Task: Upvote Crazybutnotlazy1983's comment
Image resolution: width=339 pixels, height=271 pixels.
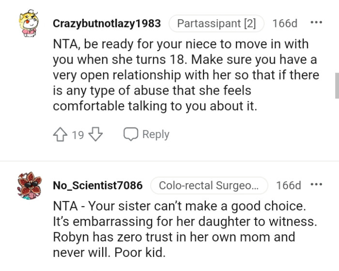Action: (x=61, y=135)
